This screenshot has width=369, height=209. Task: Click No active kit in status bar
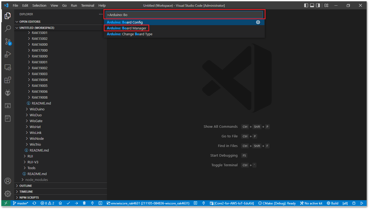312,203
